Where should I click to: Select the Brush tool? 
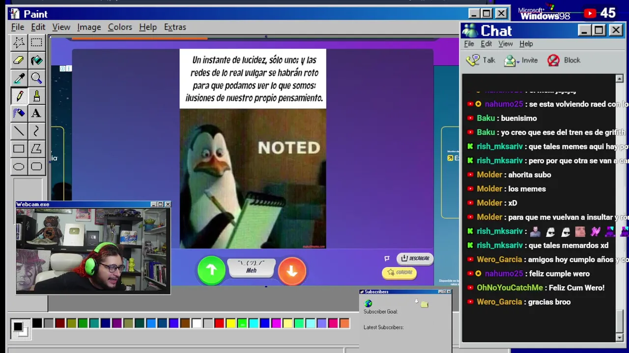point(36,96)
